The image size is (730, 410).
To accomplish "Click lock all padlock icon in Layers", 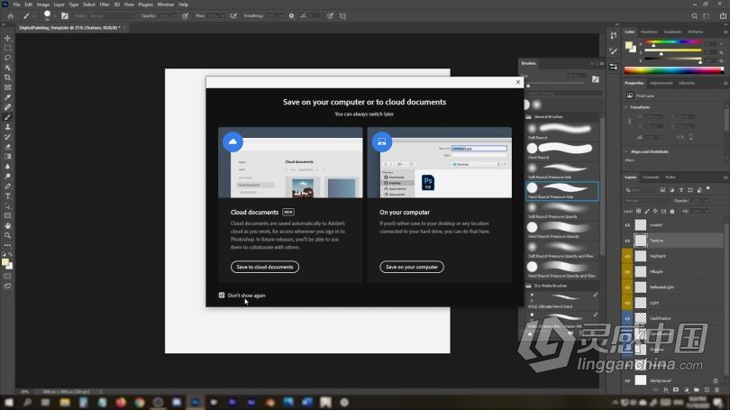I will pos(671,211).
